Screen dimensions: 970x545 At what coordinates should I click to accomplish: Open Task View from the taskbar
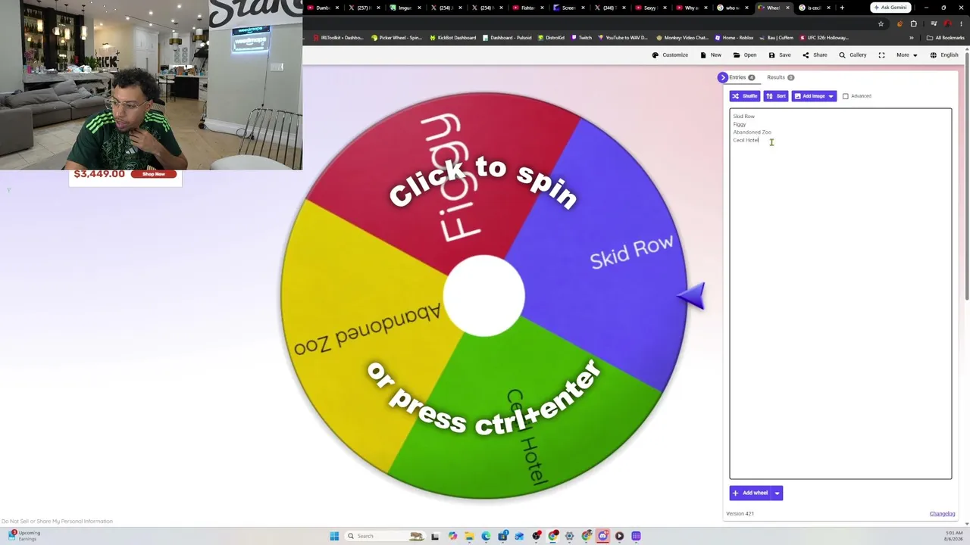tap(435, 536)
